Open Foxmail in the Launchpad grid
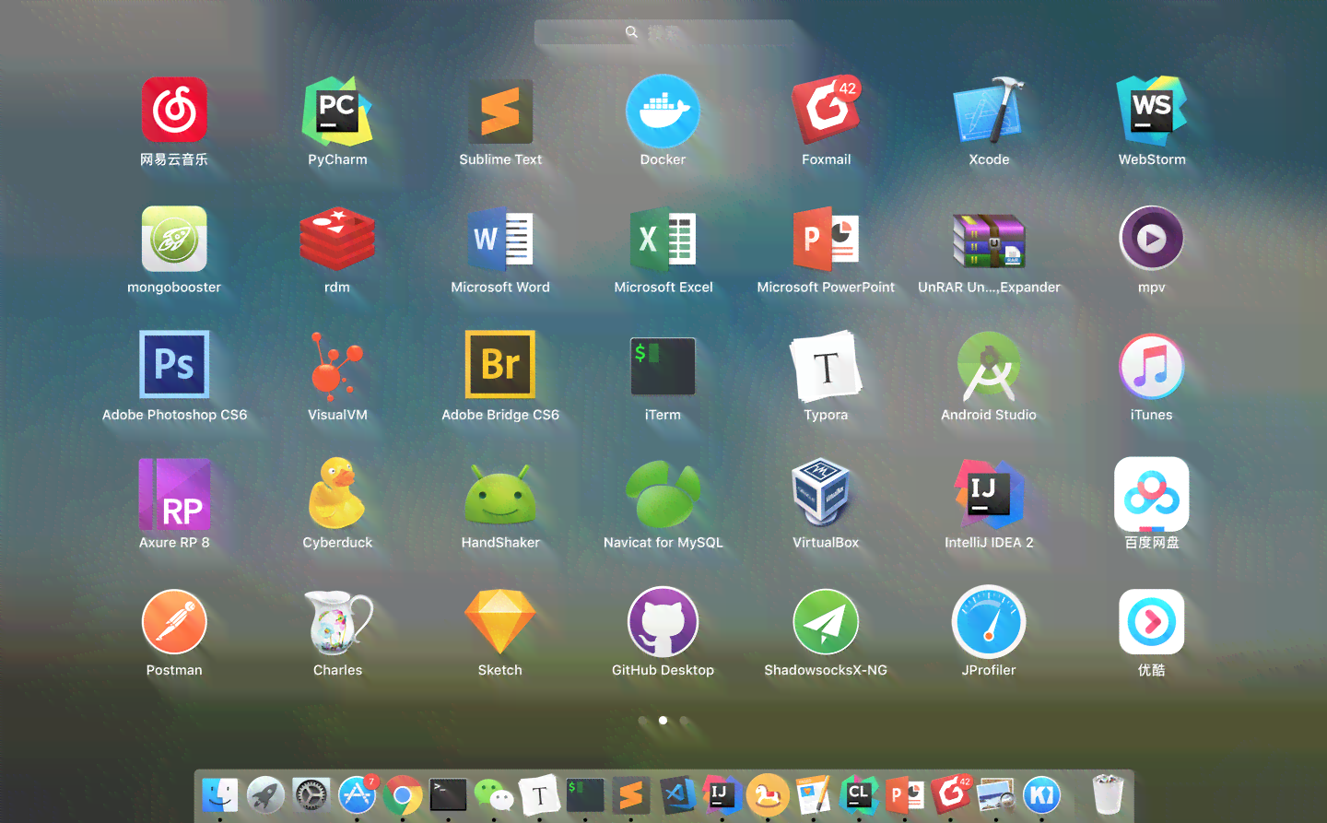Screen dimensions: 1327x823 (x=827, y=110)
